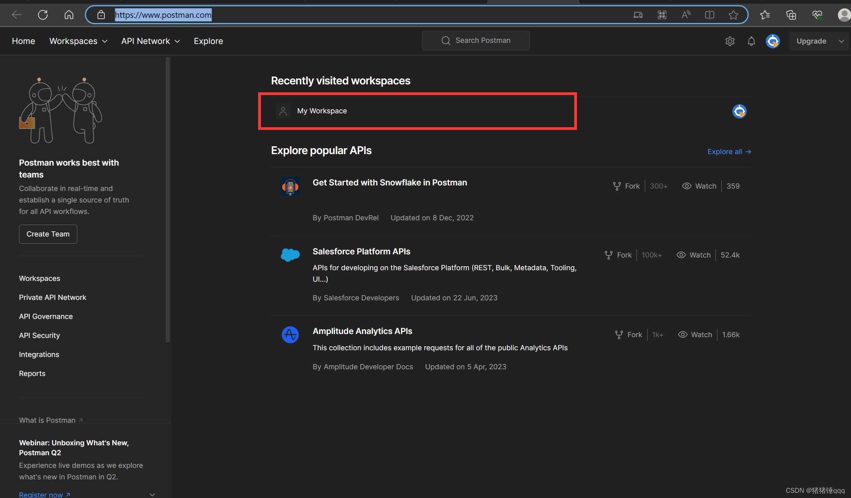The image size is (851, 498).
Task: Click 'By Salesforce Developers' author text
Action: (x=356, y=298)
